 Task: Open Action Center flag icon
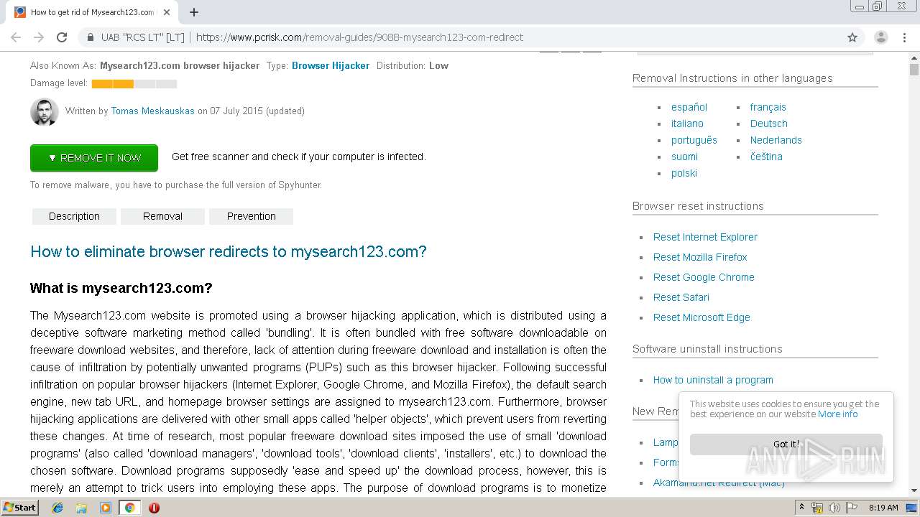[x=852, y=508]
